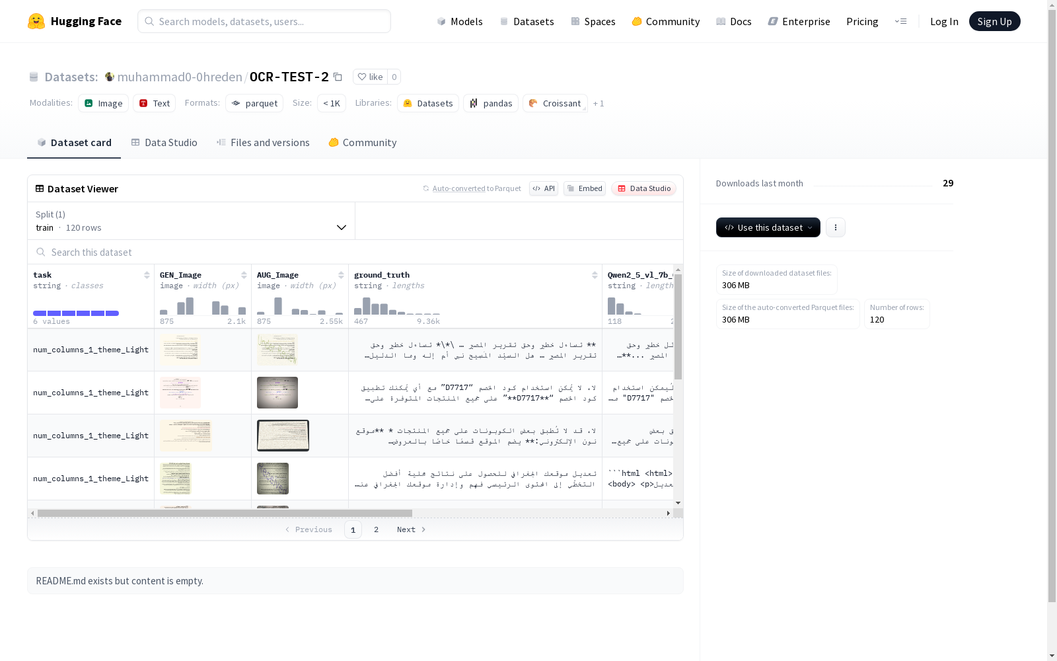The image size is (1057, 661).
Task: Click first row ground_truth text cell
Action: click(x=475, y=350)
